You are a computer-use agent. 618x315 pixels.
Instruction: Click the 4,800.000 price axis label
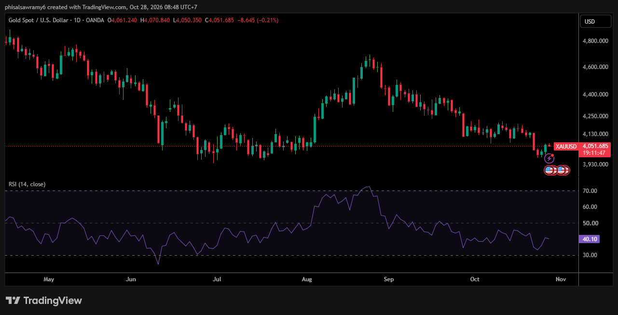coord(595,41)
